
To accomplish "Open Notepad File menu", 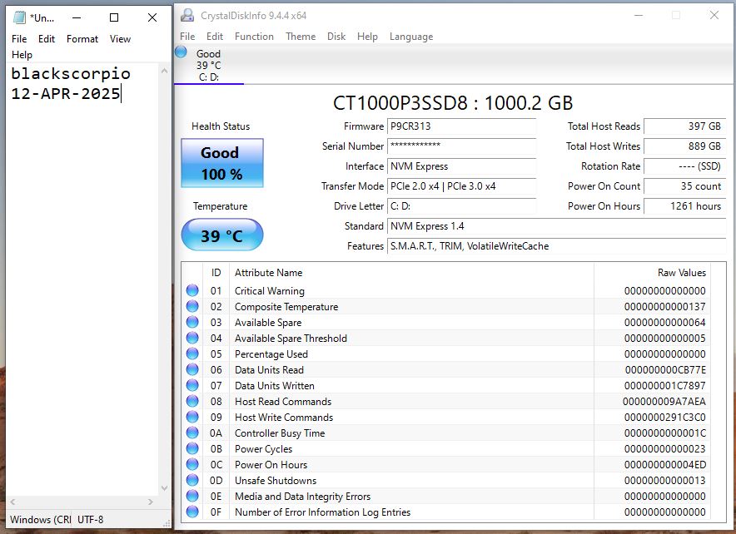I will (x=19, y=39).
